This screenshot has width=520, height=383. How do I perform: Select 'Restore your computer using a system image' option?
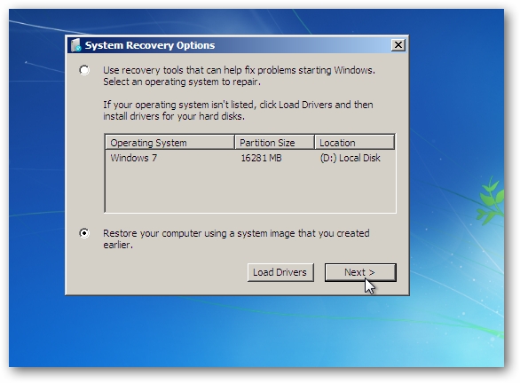tap(84, 233)
